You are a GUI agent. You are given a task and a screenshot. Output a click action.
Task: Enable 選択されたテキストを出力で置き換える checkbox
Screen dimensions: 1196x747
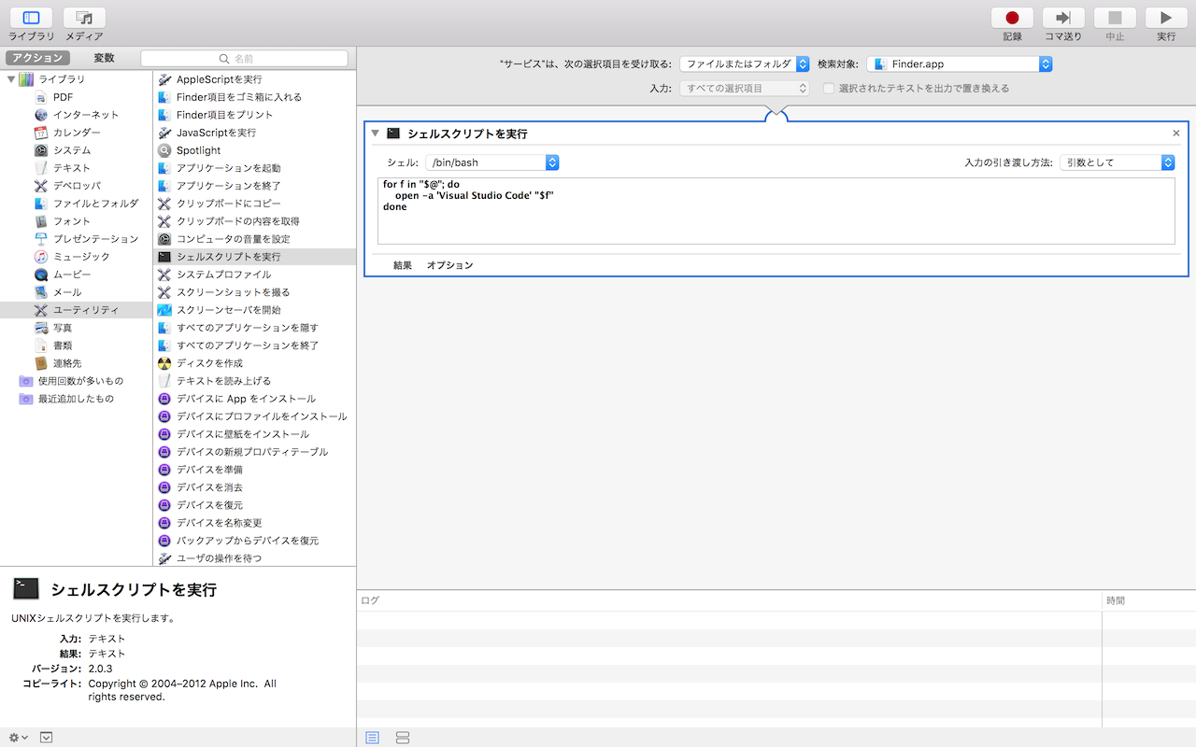point(829,89)
